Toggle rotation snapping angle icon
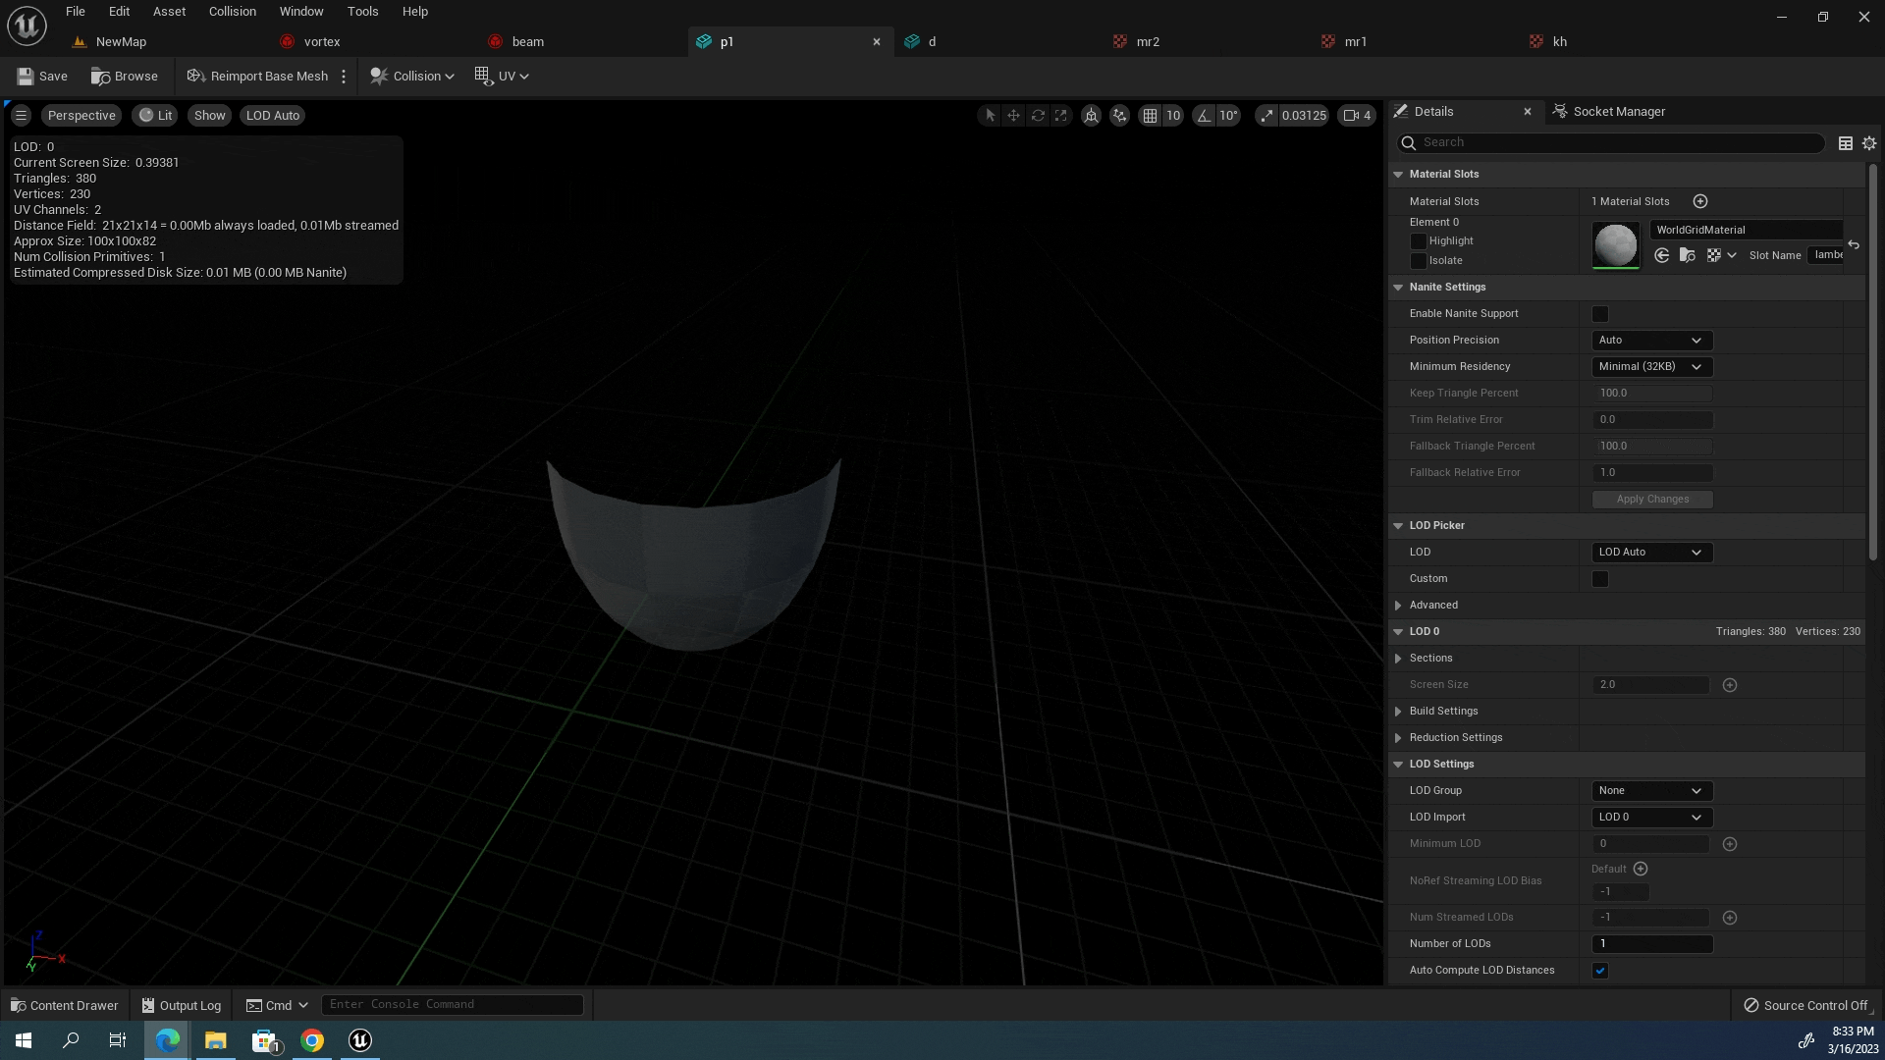 click(1204, 116)
